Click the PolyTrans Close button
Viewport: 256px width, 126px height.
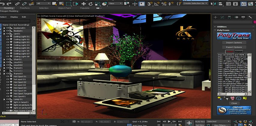(x=234, y=103)
